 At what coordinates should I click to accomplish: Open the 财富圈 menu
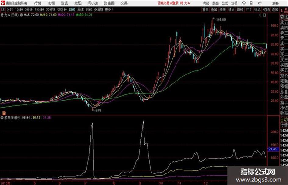(109, 3)
